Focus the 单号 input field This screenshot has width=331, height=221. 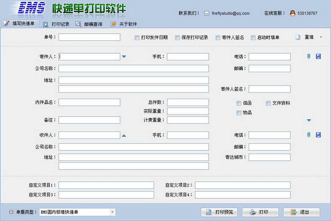click(90, 37)
